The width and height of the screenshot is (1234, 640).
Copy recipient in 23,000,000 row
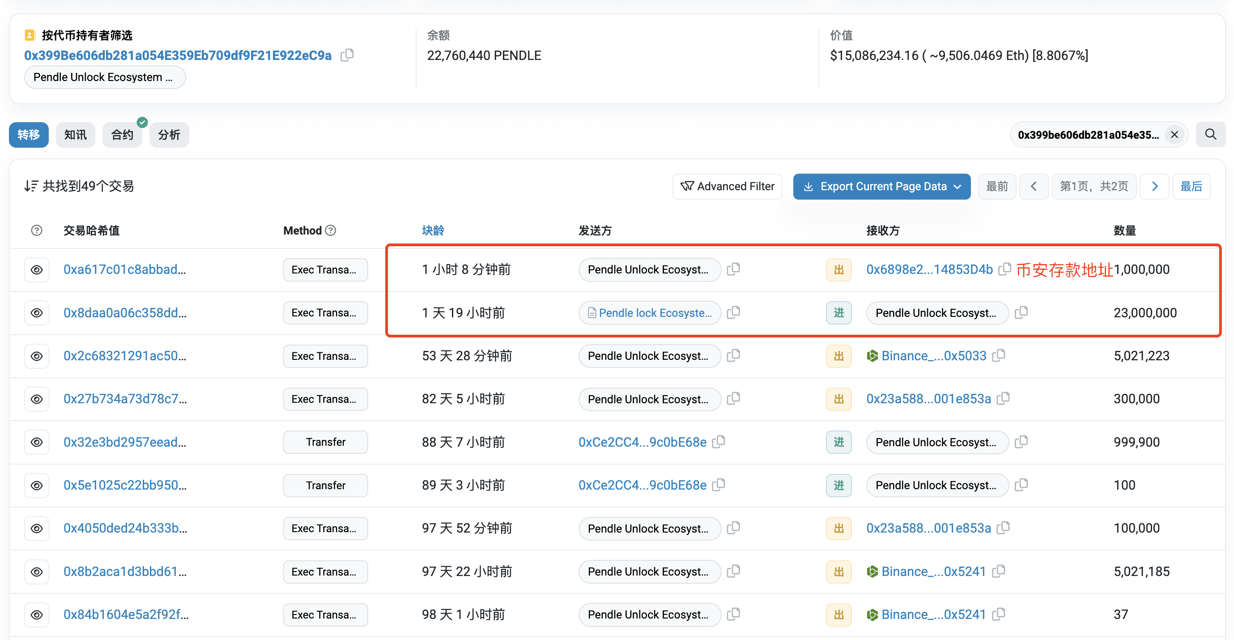[x=1021, y=313]
